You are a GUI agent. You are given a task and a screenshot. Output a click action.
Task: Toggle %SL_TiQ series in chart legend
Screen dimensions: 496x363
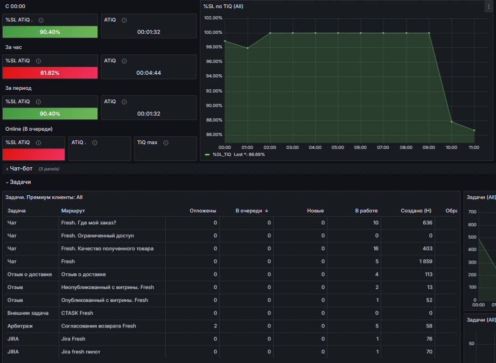pos(221,154)
